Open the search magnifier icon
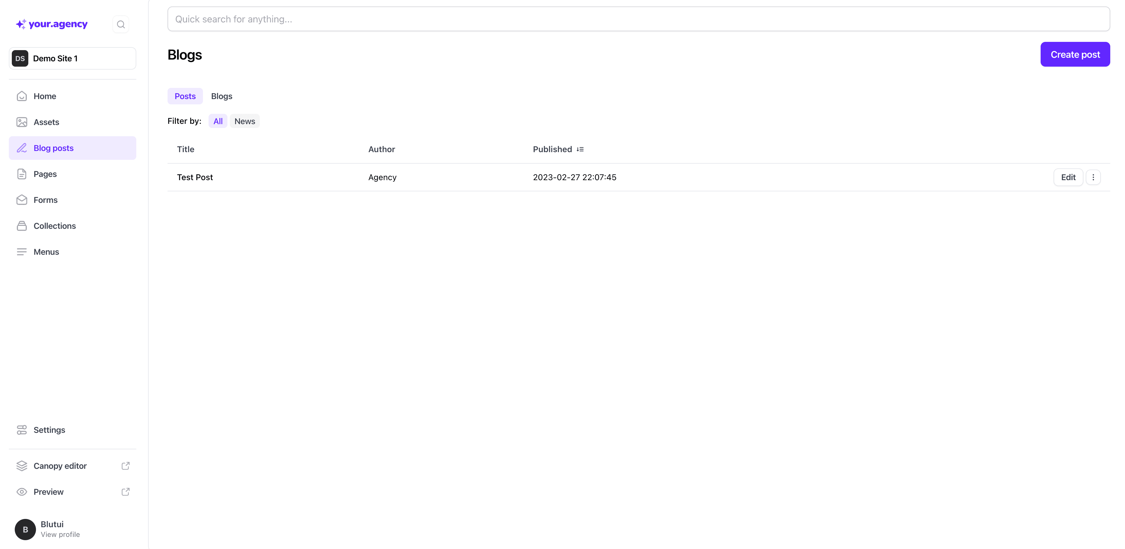The height and width of the screenshot is (549, 1125). tap(121, 24)
